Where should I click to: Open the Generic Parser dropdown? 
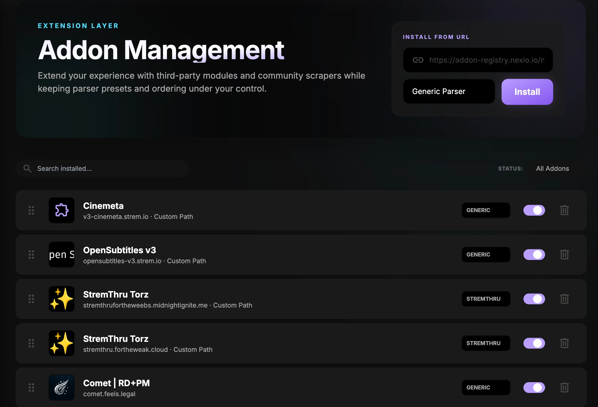[449, 91]
